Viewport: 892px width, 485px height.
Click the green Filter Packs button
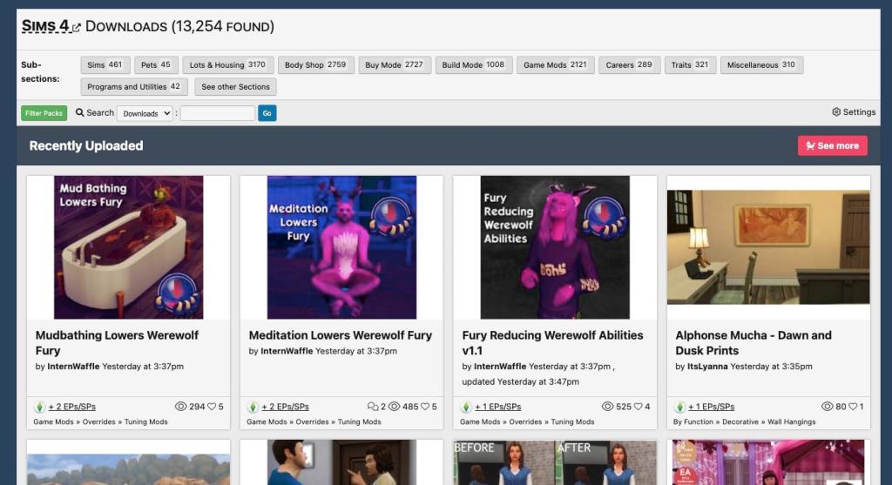44,113
